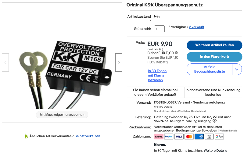
Task: Click the Stückzahl quantity field
Action: [159, 29]
